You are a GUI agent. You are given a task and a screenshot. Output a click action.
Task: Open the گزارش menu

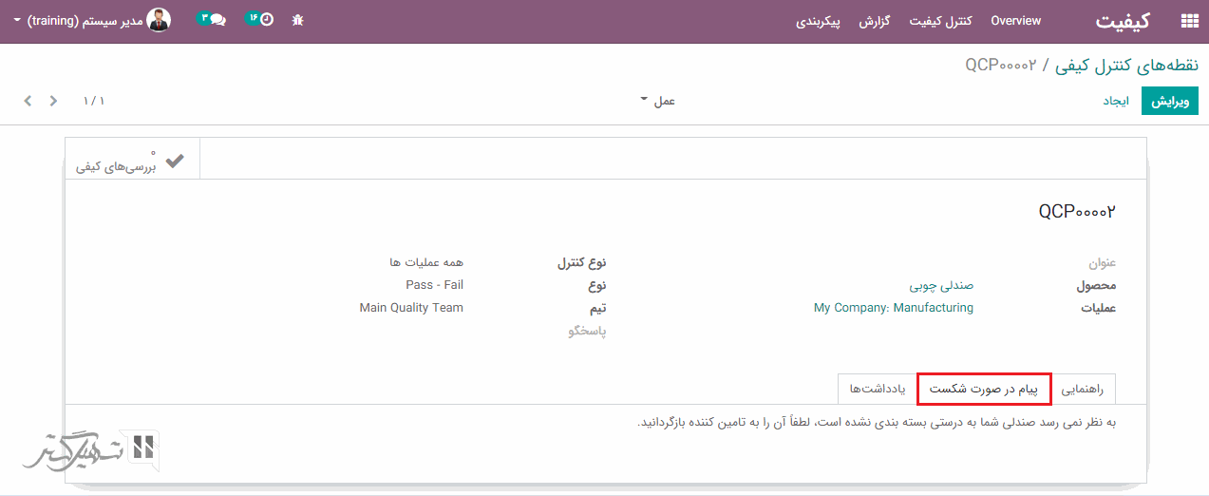tap(874, 21)
